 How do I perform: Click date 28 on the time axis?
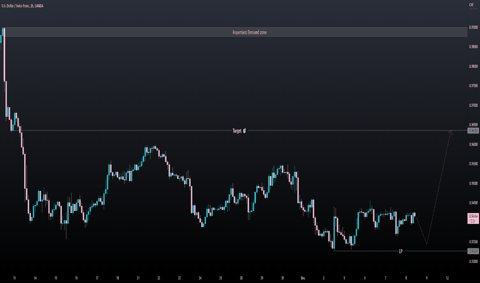coord(241,278)
